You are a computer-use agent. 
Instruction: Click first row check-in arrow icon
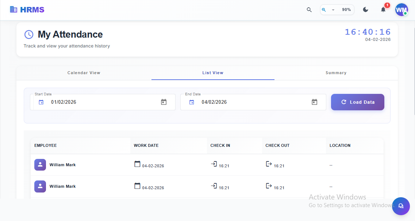tap(214, 164)
